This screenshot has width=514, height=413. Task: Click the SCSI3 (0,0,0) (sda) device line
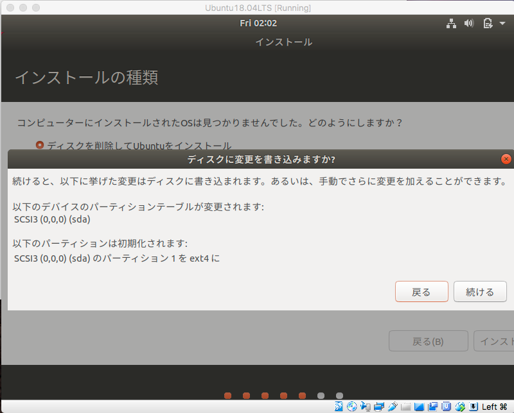pos(52,219)
